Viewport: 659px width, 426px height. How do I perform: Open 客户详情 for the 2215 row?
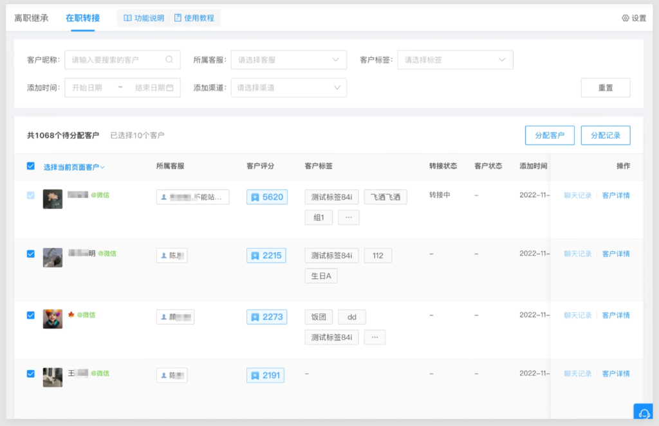(x=616, y=254)
